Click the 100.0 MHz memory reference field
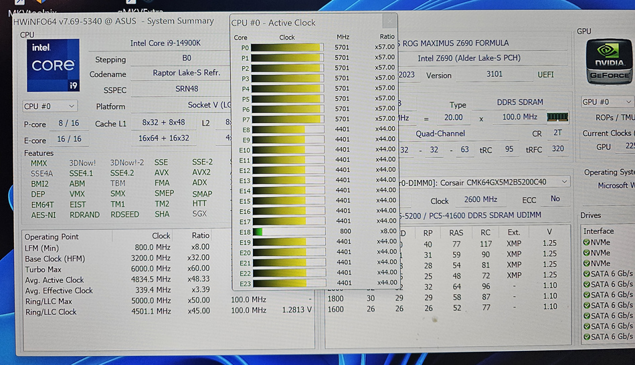This screenshot has height=365, width=635. 519,117
